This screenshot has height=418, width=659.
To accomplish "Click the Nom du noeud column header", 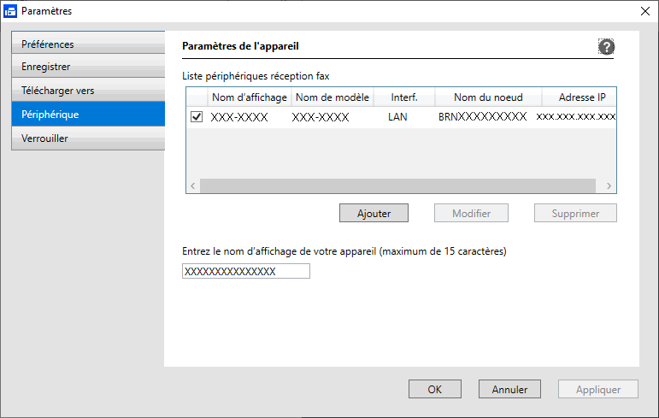I will pos(487,97).
